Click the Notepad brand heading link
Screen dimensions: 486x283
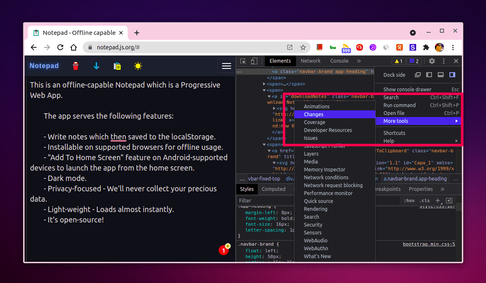(44, 66)
